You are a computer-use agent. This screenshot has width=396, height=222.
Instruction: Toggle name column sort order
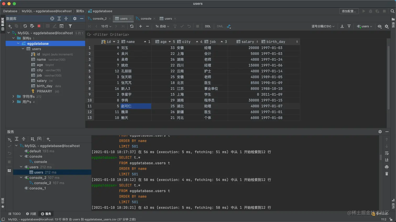[x=145, y=42]
